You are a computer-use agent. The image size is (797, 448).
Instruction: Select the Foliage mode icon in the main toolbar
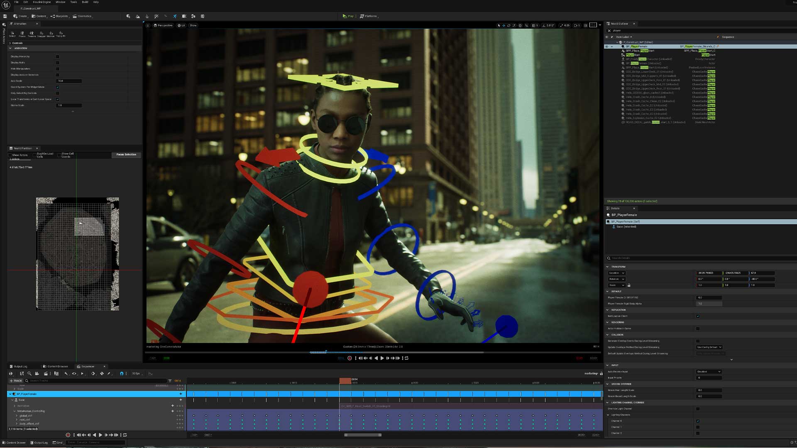coord(147,16)
